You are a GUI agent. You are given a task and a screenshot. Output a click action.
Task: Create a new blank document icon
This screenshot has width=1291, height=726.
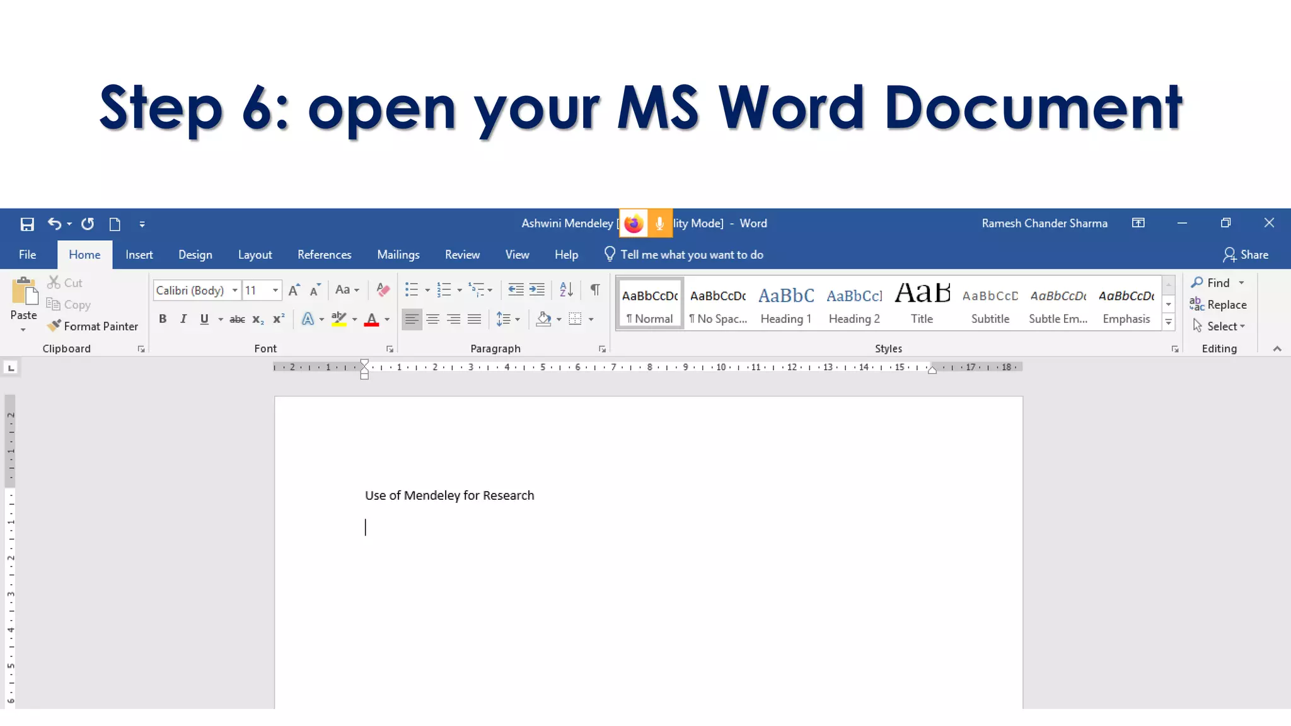[115, 224]
